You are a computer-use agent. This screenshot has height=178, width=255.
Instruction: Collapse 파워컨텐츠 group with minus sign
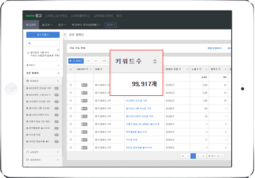(58, 160)
